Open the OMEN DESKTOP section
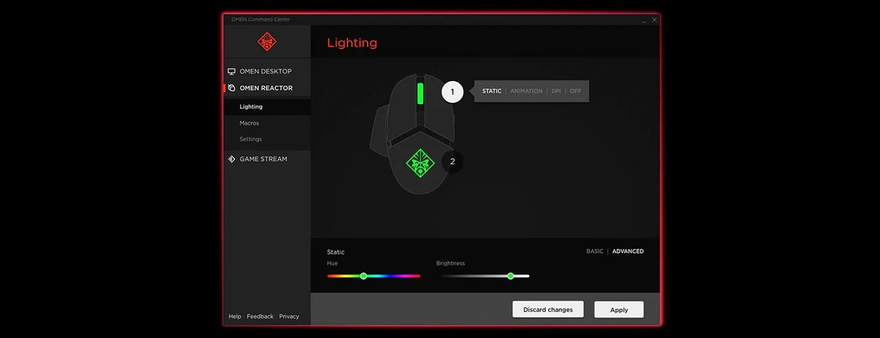This screenshot has width=880, height=338. (x=267, y=71)
